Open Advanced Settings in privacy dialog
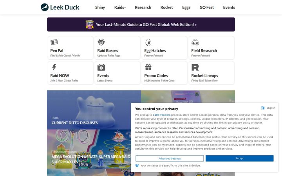Image resolution: width=282 pixels, height=176 pixels. point(170,158)
